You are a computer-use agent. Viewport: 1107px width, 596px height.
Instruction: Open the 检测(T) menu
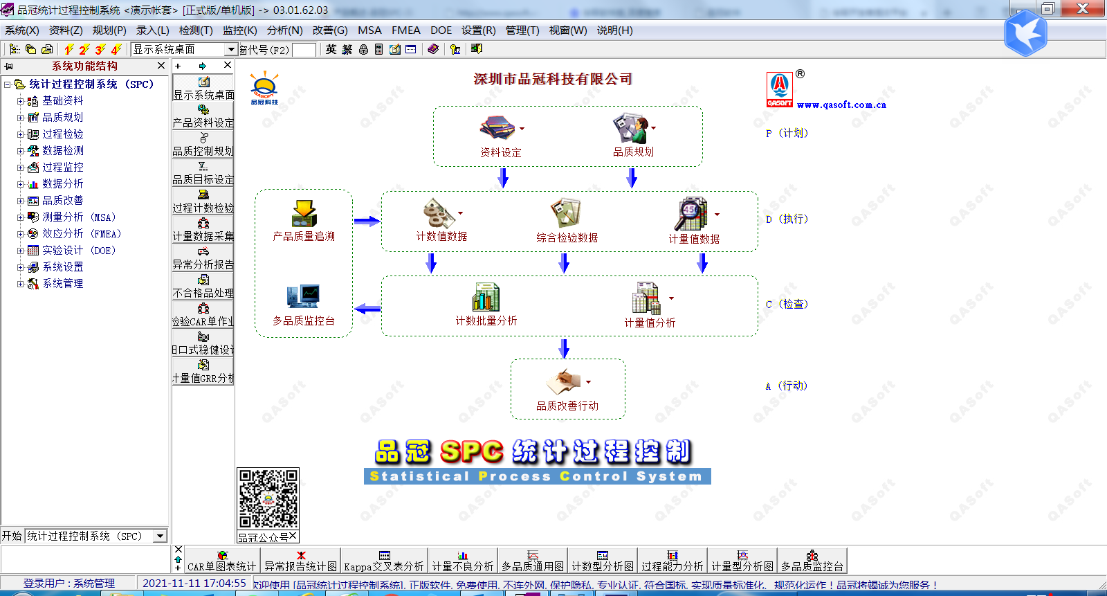pyautogui.click(x=196, y=30)
